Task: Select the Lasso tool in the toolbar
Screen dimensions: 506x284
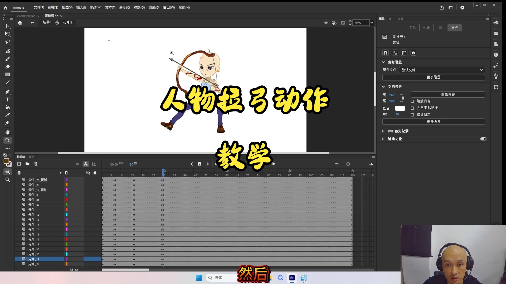Action: coord(8,42)
